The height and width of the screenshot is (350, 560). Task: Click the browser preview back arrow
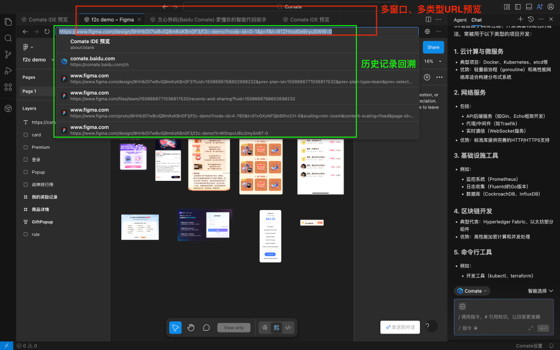pyautogui.click(x=25, y=32)
